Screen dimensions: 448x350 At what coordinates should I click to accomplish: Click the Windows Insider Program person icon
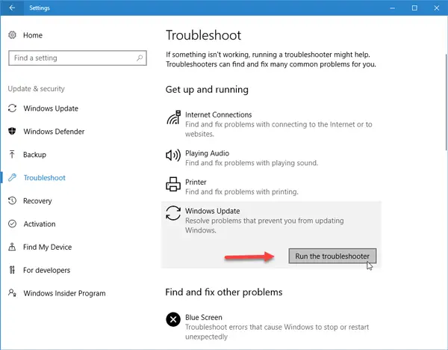pyautogui.click(x=12, y=292)
